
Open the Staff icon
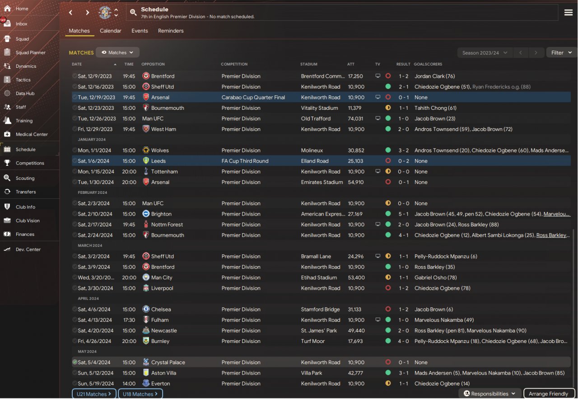(x=7, y=107)
